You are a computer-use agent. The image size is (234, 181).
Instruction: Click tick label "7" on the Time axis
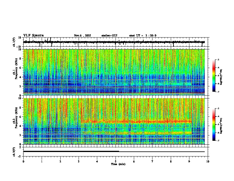pyautogui.click(x=152, y=161)
